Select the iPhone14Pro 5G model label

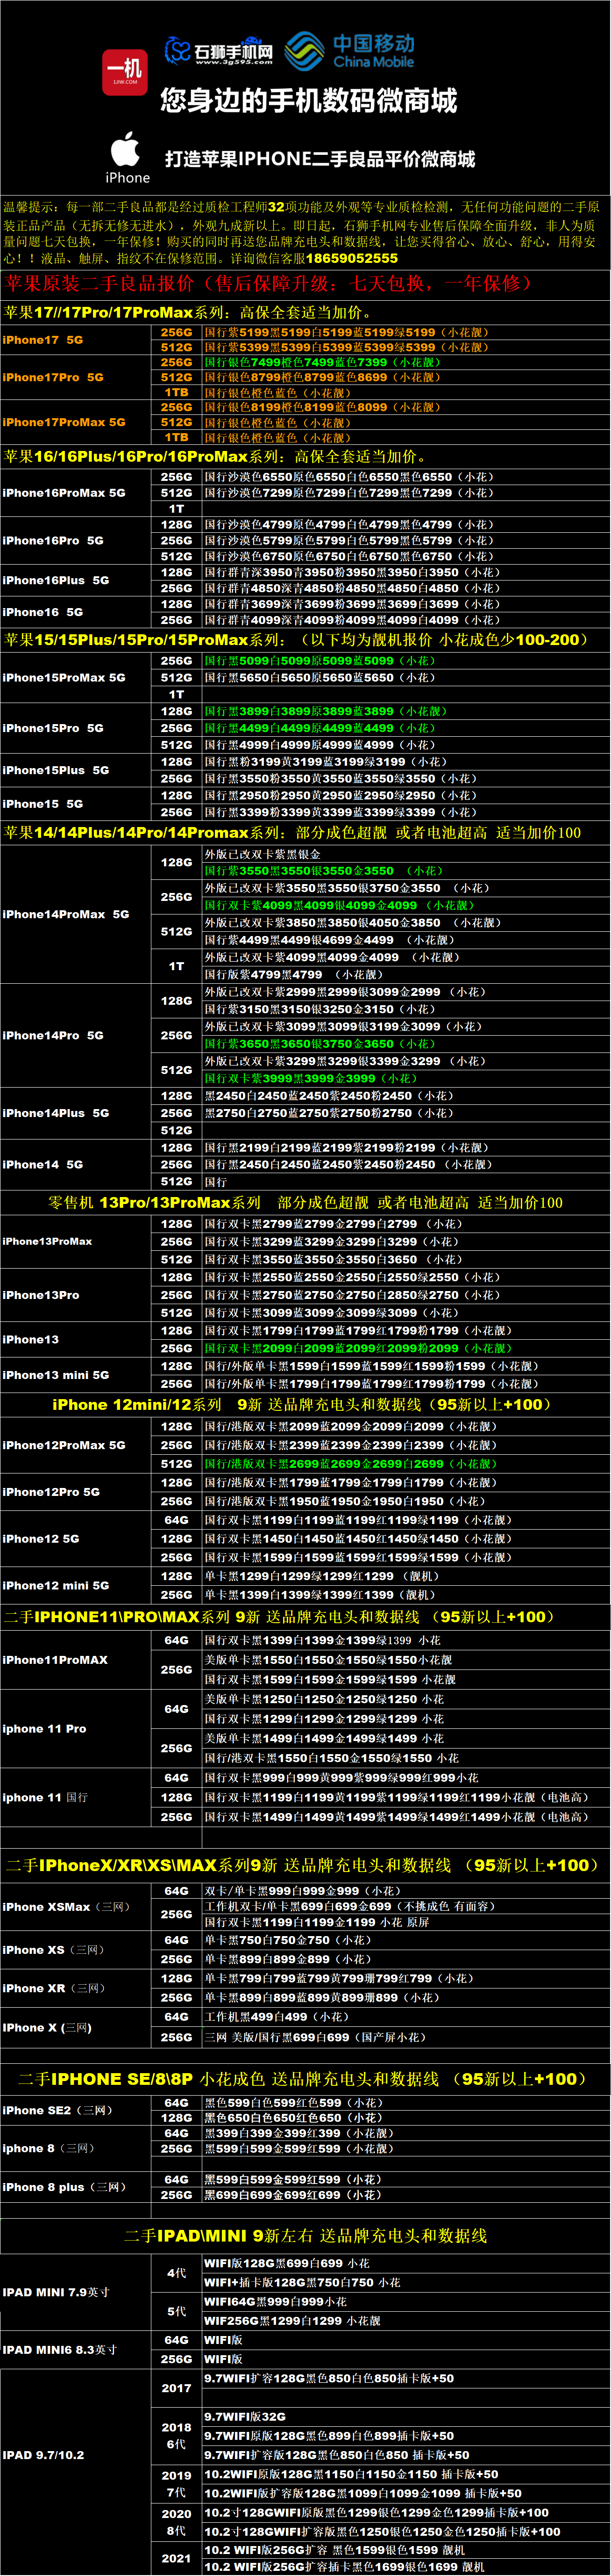point(53,1036)
